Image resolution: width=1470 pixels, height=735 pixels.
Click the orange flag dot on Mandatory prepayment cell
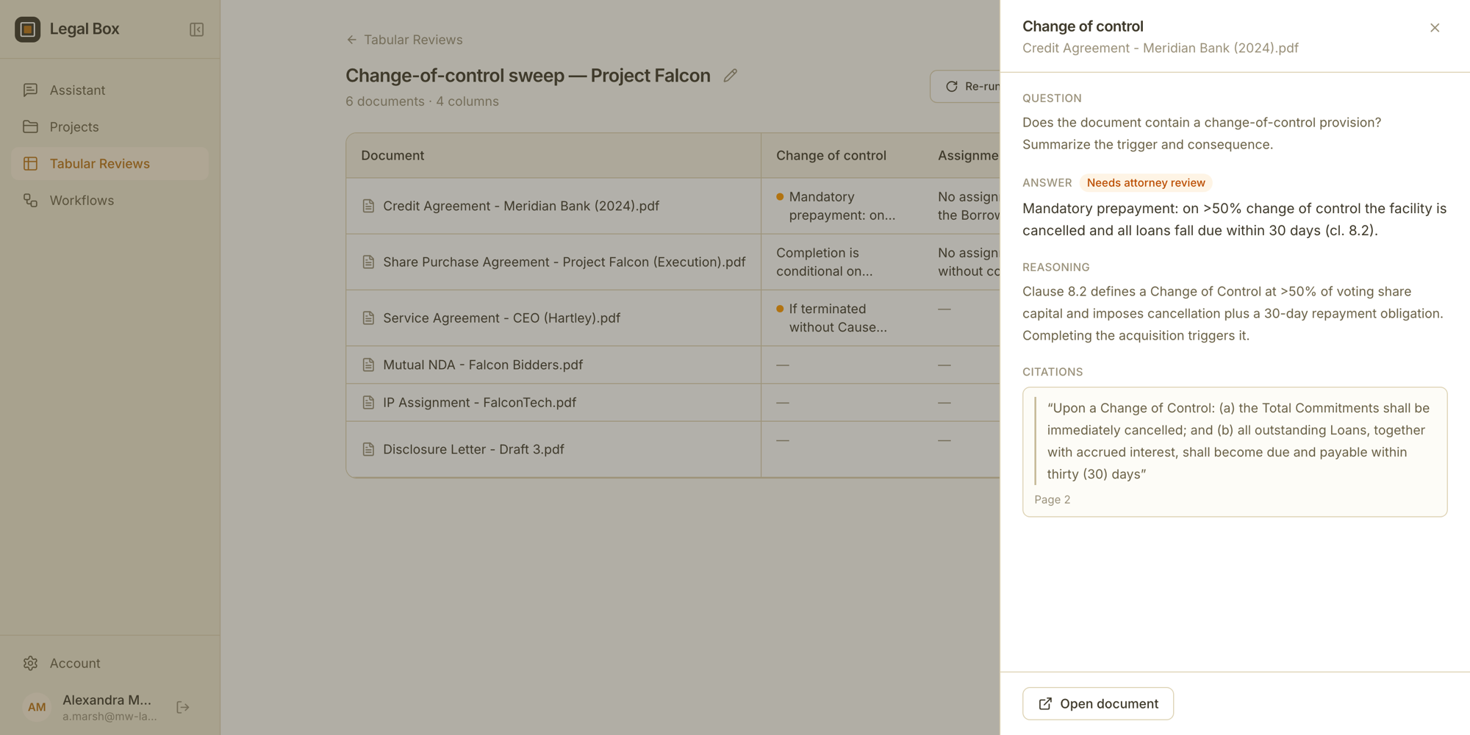click(x=780, y=196)
